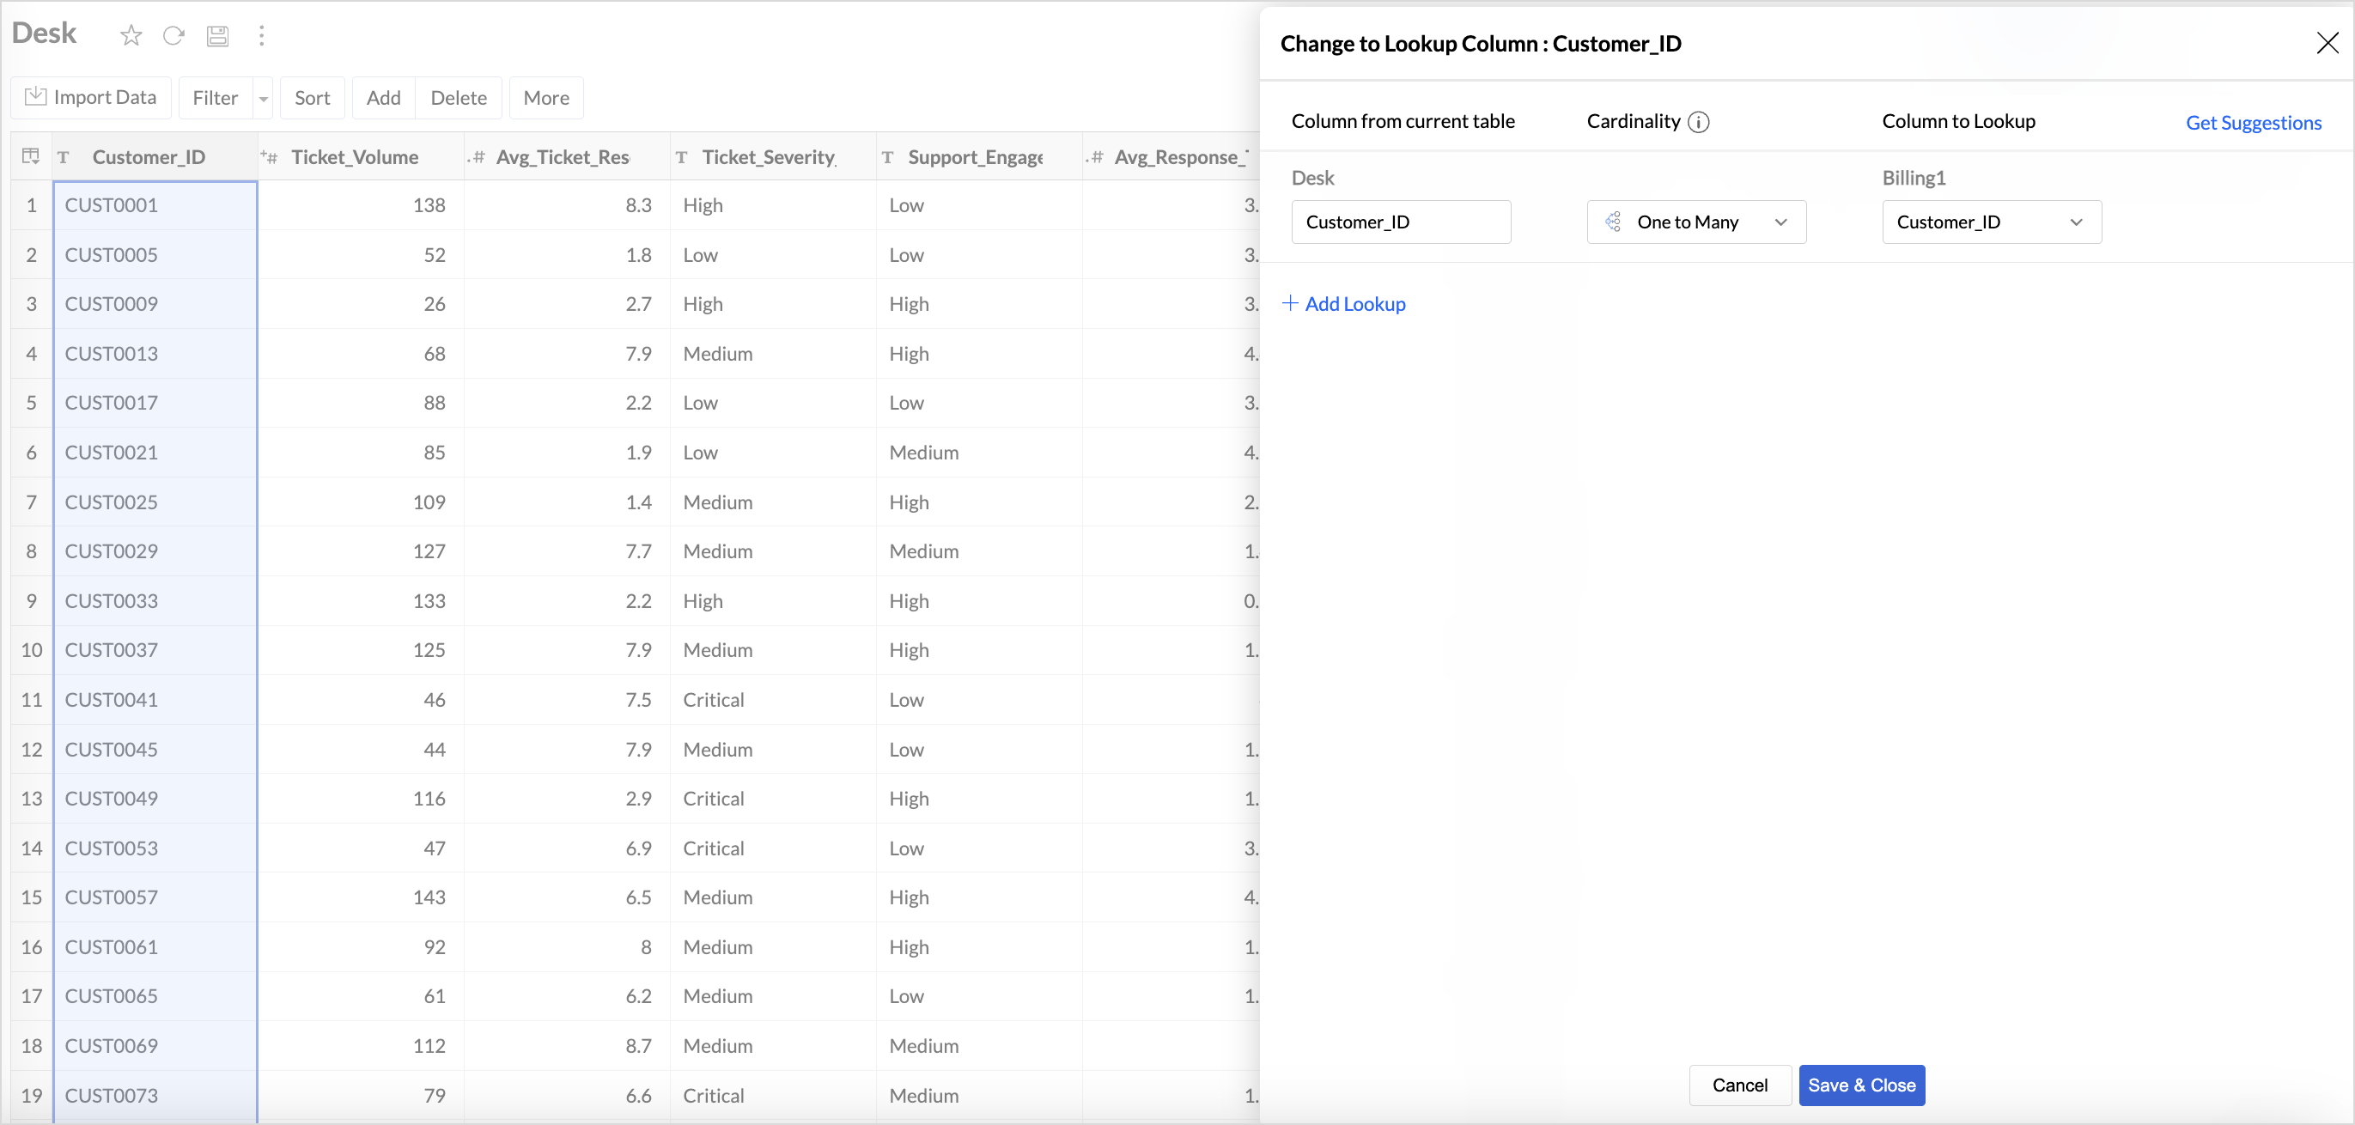Click the save disk icon in header
The height and width of the screenshot is (1125, 2355).
(x=217, y=36)
